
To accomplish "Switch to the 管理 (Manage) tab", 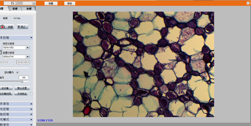I will (x=15, y=9).
